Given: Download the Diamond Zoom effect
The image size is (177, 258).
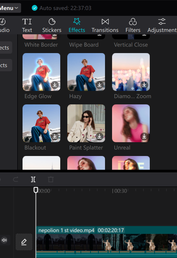Looking at the screenshot, I should tap(144, 85).
